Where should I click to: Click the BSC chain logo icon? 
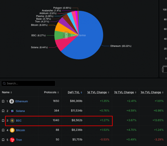point(12,121)
